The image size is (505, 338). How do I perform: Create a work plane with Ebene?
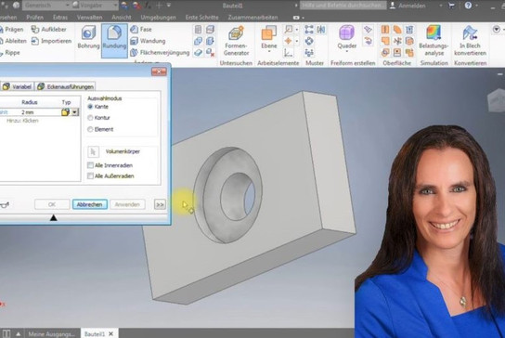point(269,39)
